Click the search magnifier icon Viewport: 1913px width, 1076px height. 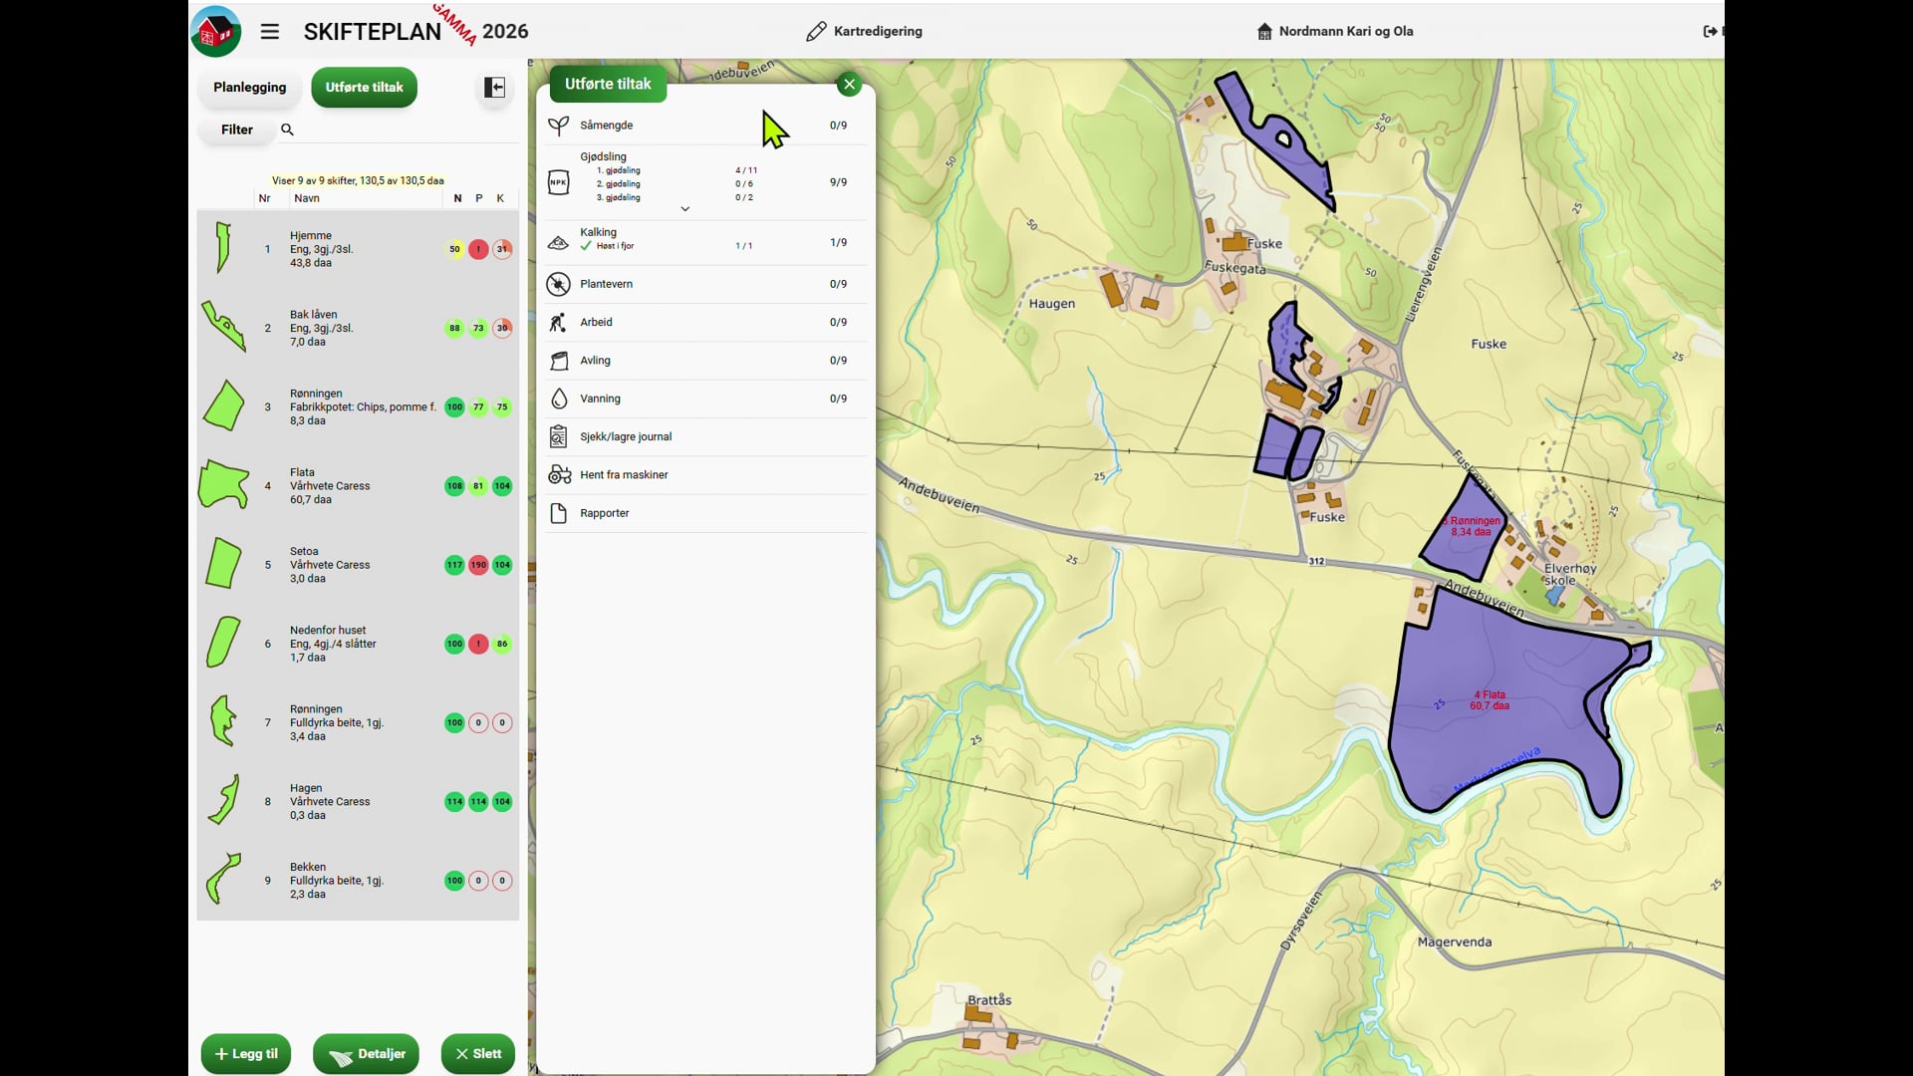[288, 130]
